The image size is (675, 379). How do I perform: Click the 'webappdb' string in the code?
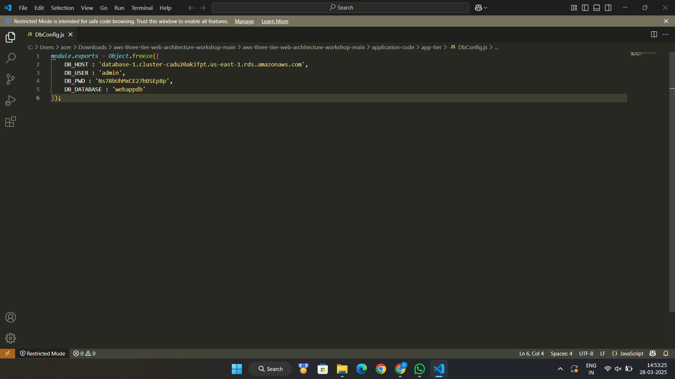pos(129,90)
